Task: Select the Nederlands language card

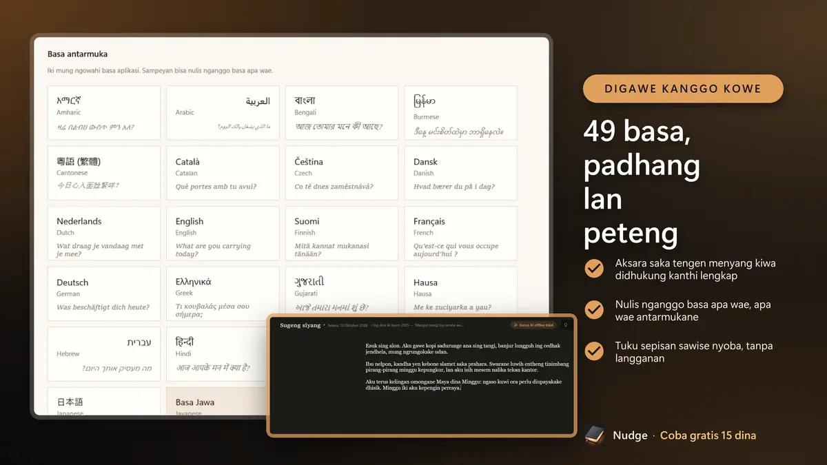Action: point(104,234)
